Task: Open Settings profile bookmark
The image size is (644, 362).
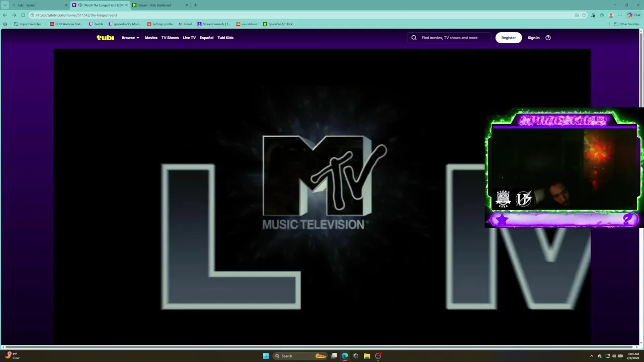Action: point(160,24)
